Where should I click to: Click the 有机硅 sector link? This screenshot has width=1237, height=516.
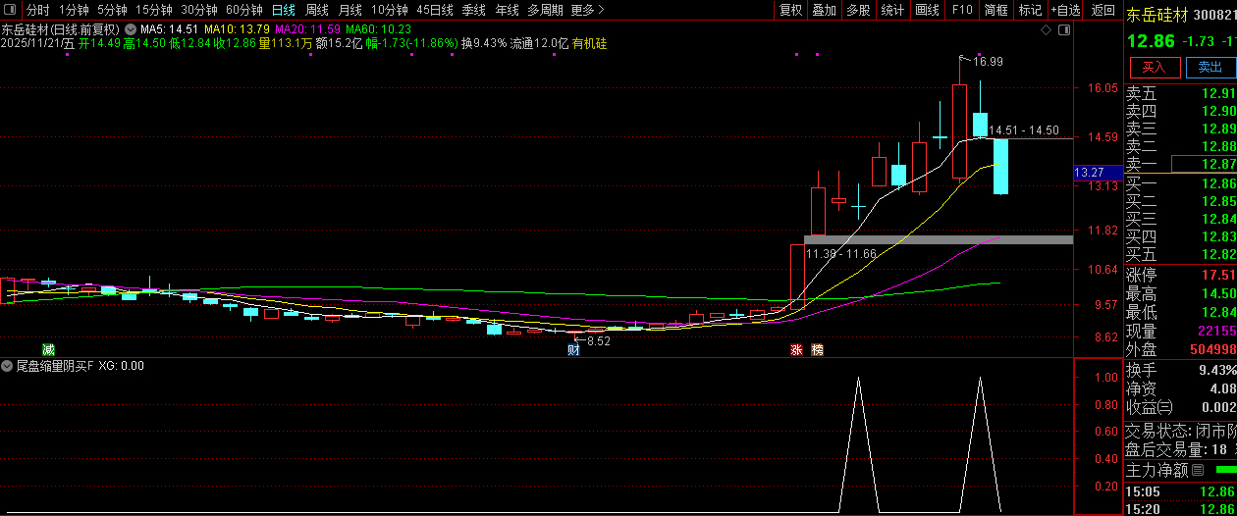[x=589, y=44]
